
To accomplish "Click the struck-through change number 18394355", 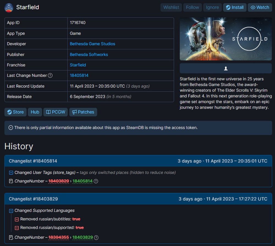I will click(59, 237).
